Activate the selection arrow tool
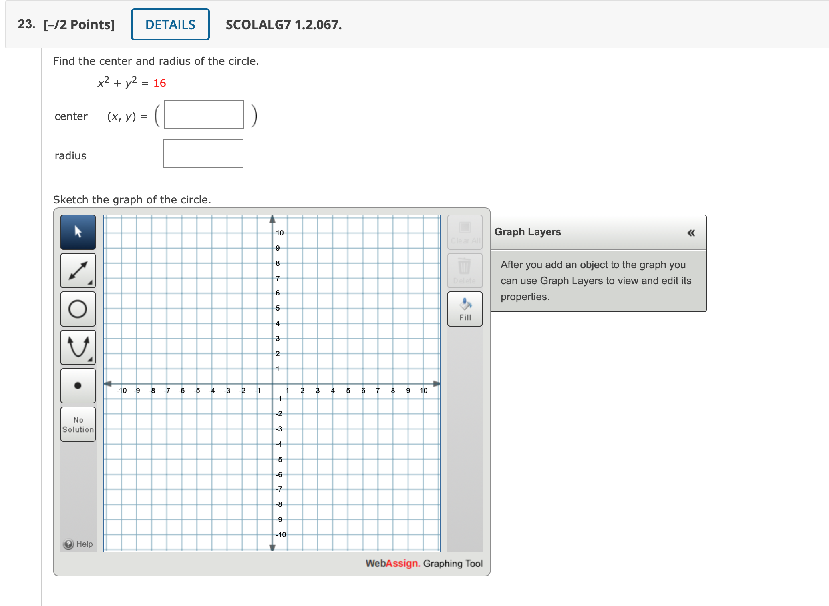Viewport: 829px width, 606px height. (78, 232)
